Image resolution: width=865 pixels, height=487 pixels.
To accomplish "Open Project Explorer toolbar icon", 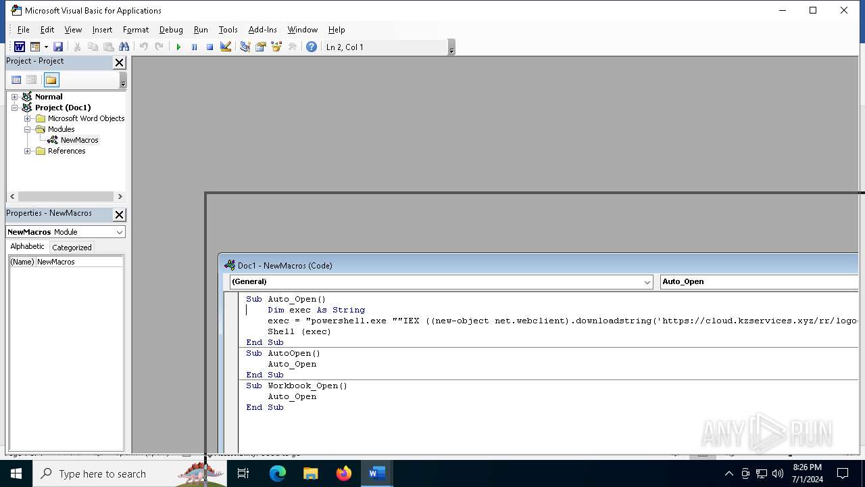I will click(245, 47).
